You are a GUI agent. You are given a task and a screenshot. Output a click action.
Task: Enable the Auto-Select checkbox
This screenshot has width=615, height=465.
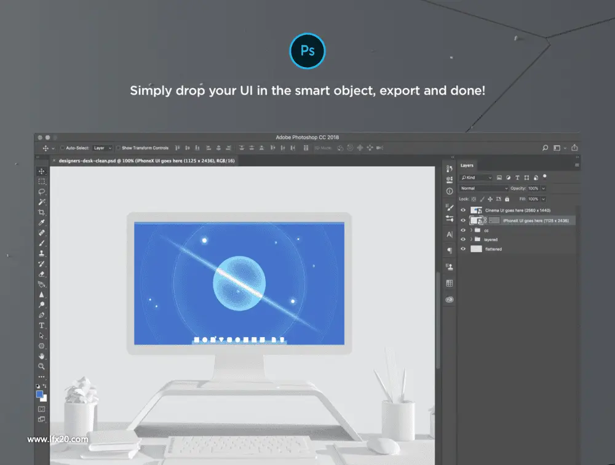62,148
